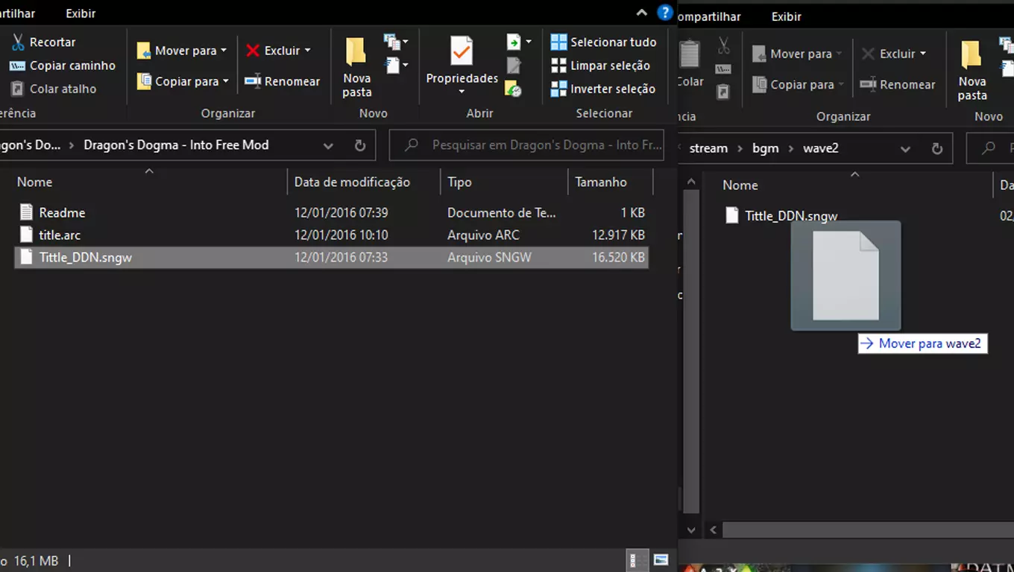Click Renomear in the right window
This screenshot has height=572, width=1014.
(898, 84)
